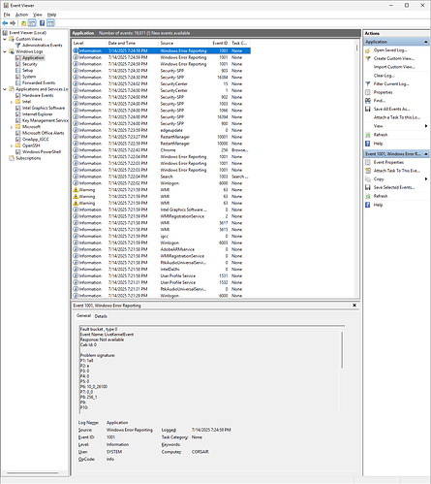
Task: Click Clear Log... action
Action: 384,76
